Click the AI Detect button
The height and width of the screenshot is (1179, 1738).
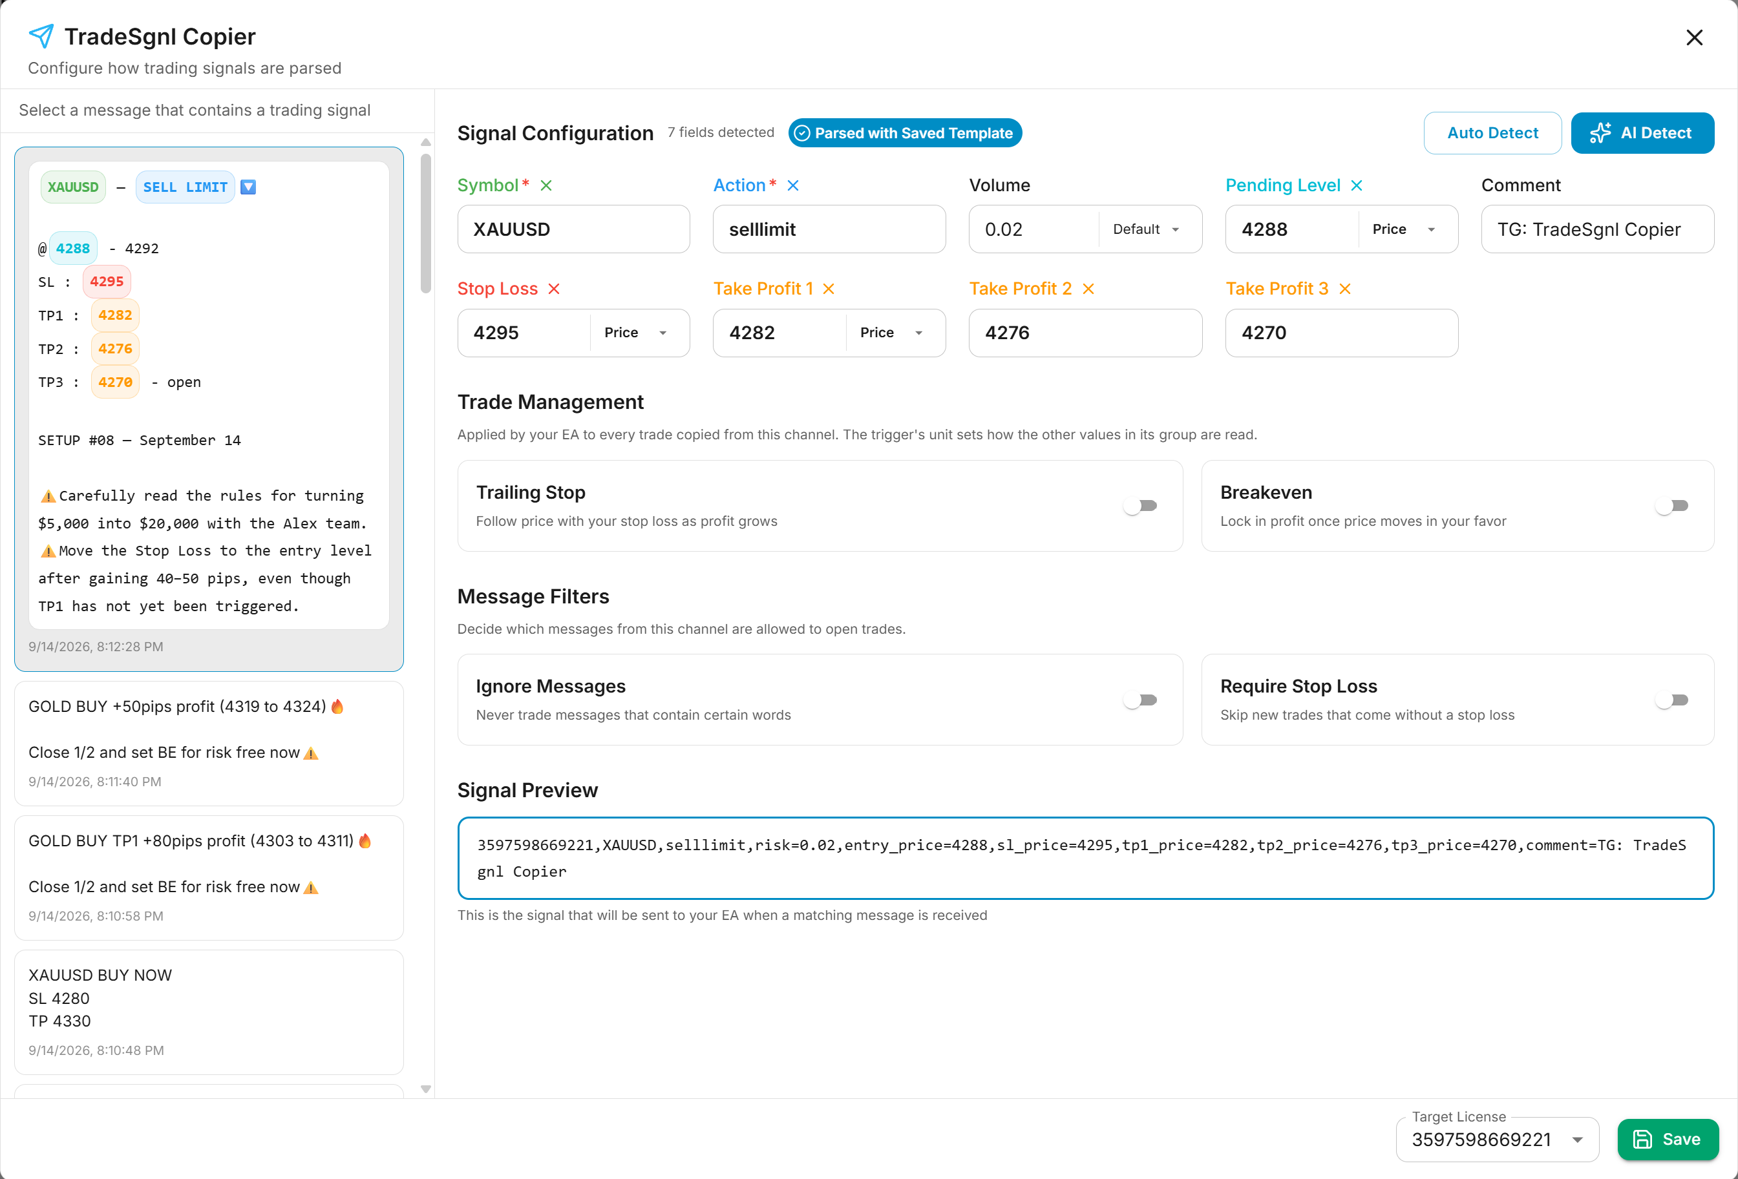(x=1642, y=133)
